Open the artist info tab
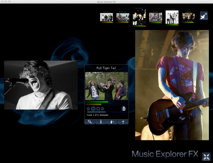The width and height of the screenshot is (213, 163). click(101, 122)
